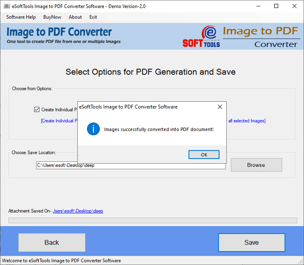Viewport: 304px width, 265px height.
Task: Close the main converter window
Action: coord(294,6)
